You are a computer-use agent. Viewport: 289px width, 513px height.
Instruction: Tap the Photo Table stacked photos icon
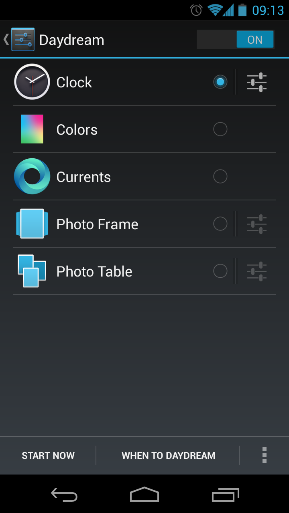pyautogui.click(x=32, y=271)
